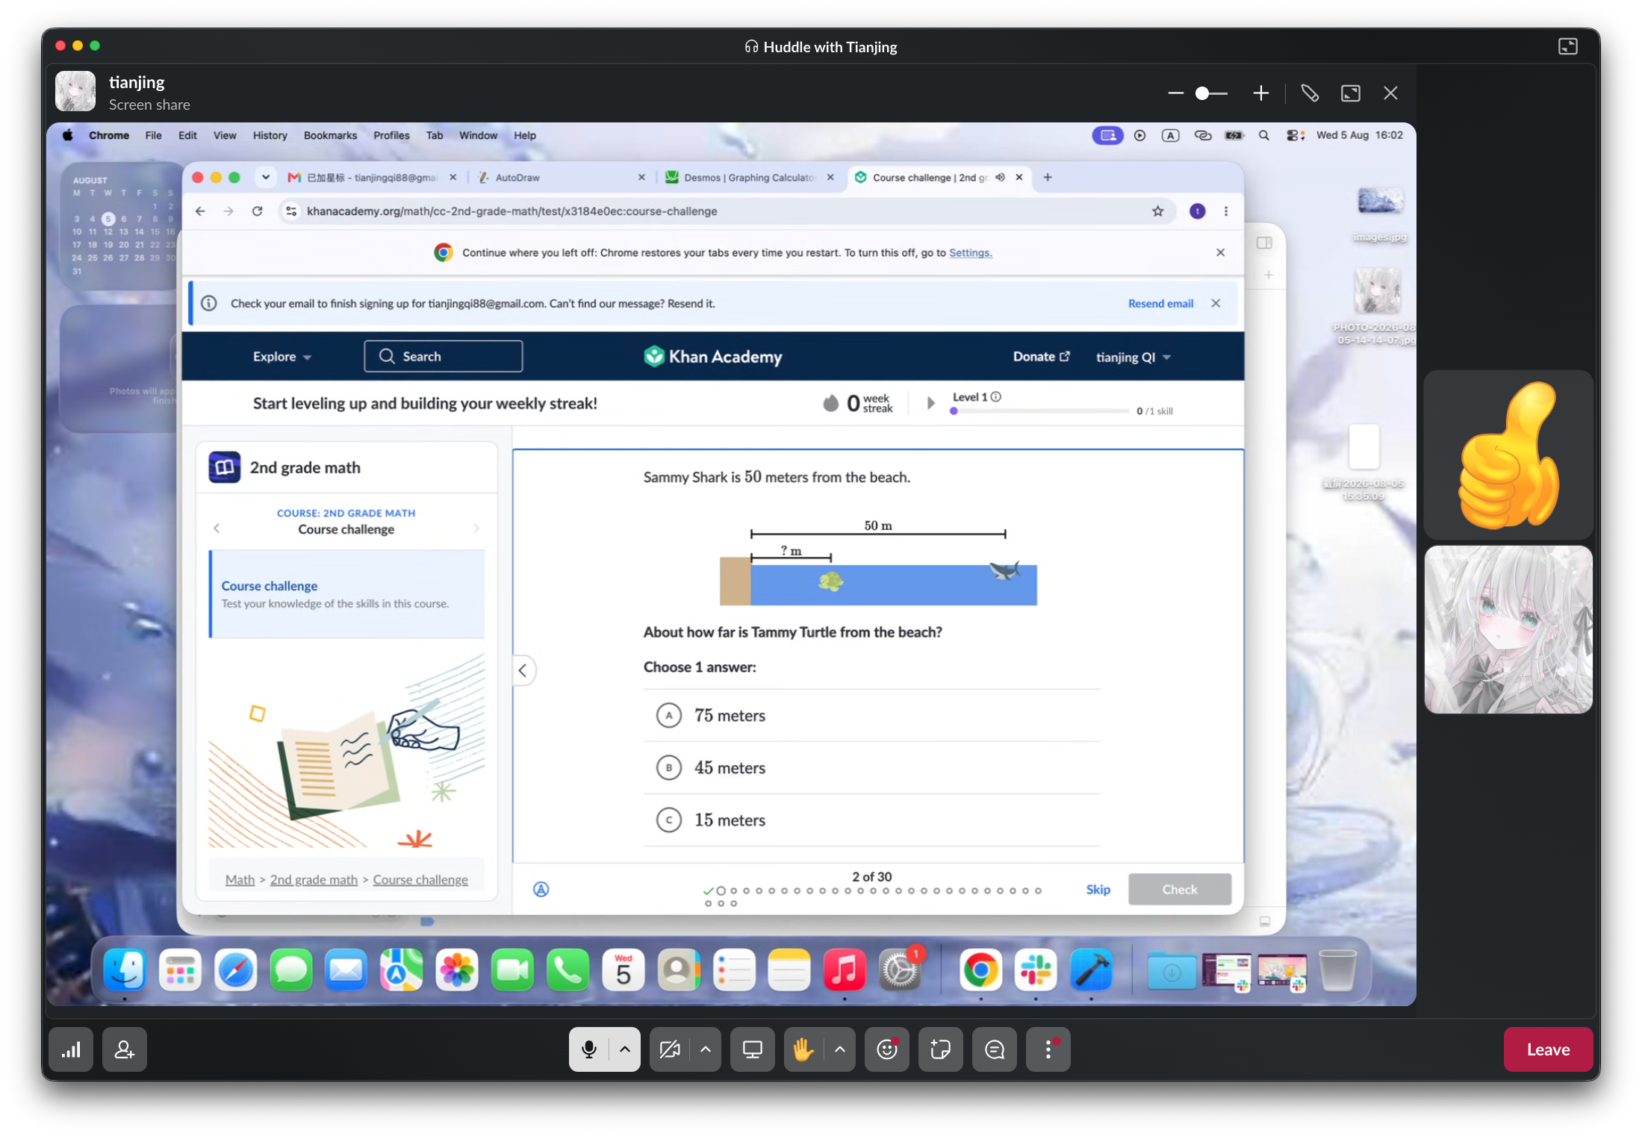Open huddle picture-in-picture mini window
1642x1136 pixels.
[1568, 46]
